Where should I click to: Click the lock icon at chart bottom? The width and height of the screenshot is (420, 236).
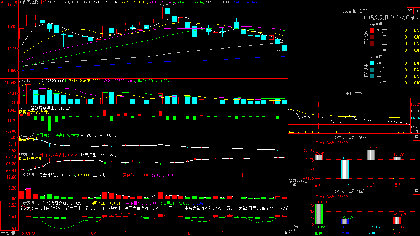(286, 233)
